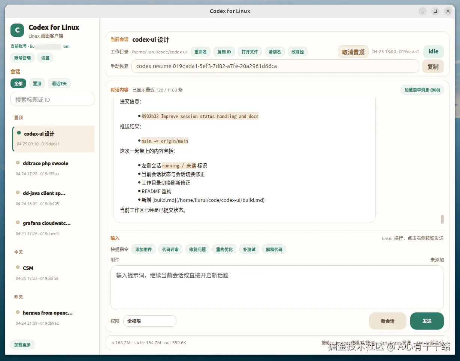Click 加载更多 to load more sessions
Viewport: 460px width, 361px height.
pyautogui.click(x=22, y=345)
